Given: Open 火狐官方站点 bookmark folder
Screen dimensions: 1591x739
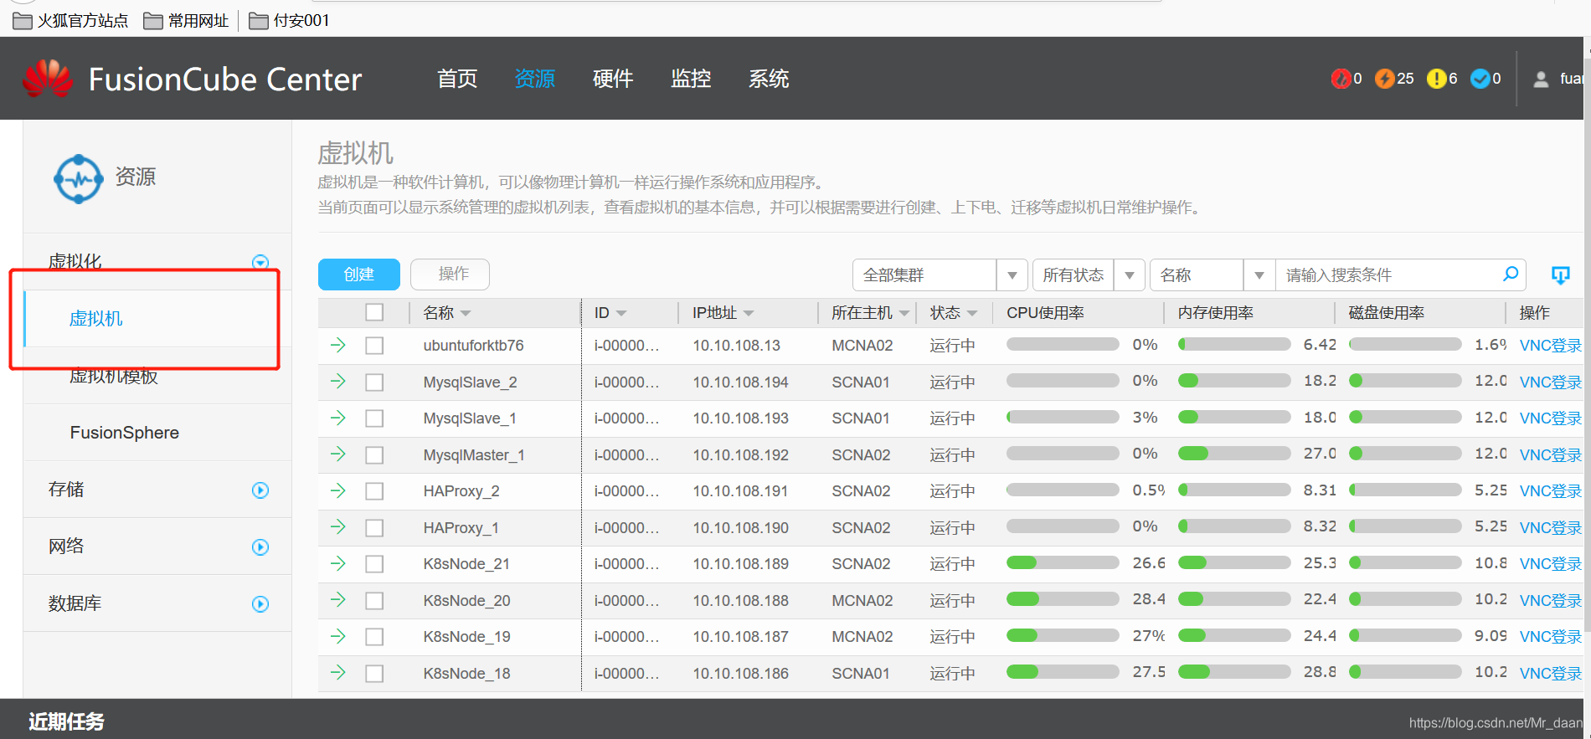Looking at the screenshot, I should 70,20.
